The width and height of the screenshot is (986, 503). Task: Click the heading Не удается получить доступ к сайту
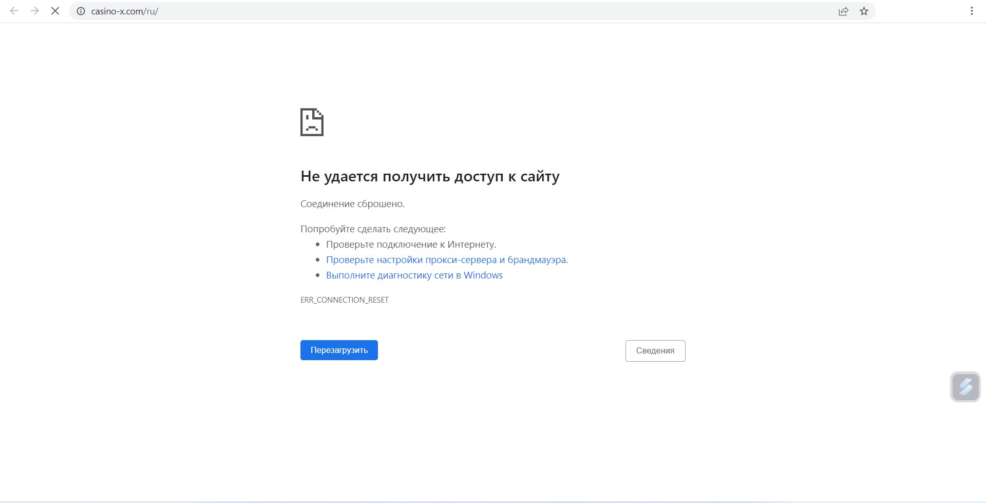pos(430,176)
